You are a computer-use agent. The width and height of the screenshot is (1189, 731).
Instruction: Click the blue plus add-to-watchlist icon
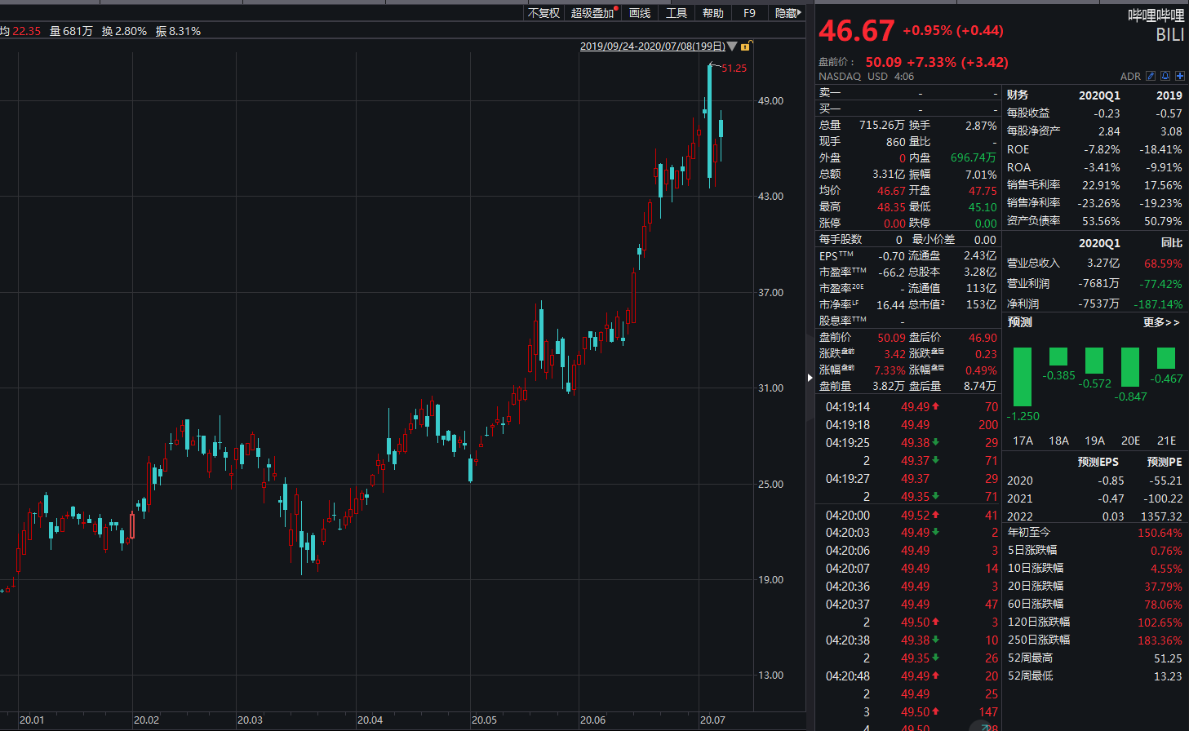[x=1180, y=76]
